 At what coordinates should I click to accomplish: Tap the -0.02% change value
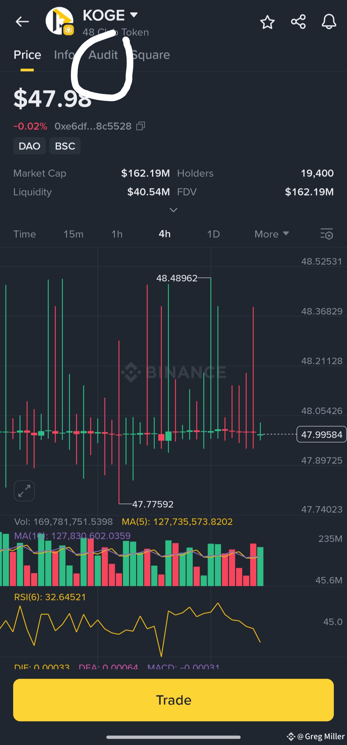coord(30,126)
